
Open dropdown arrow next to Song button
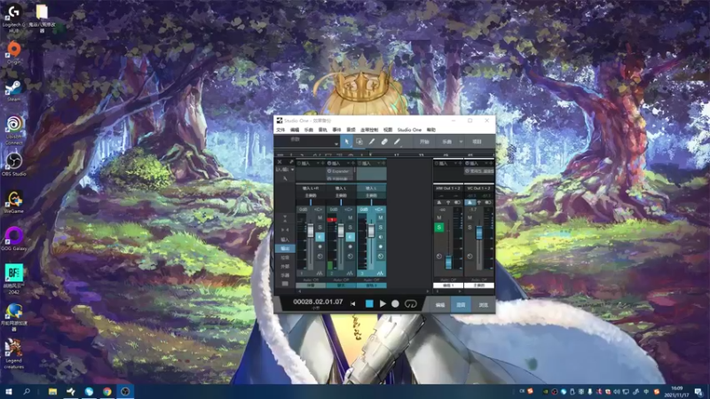click(461, 142)
